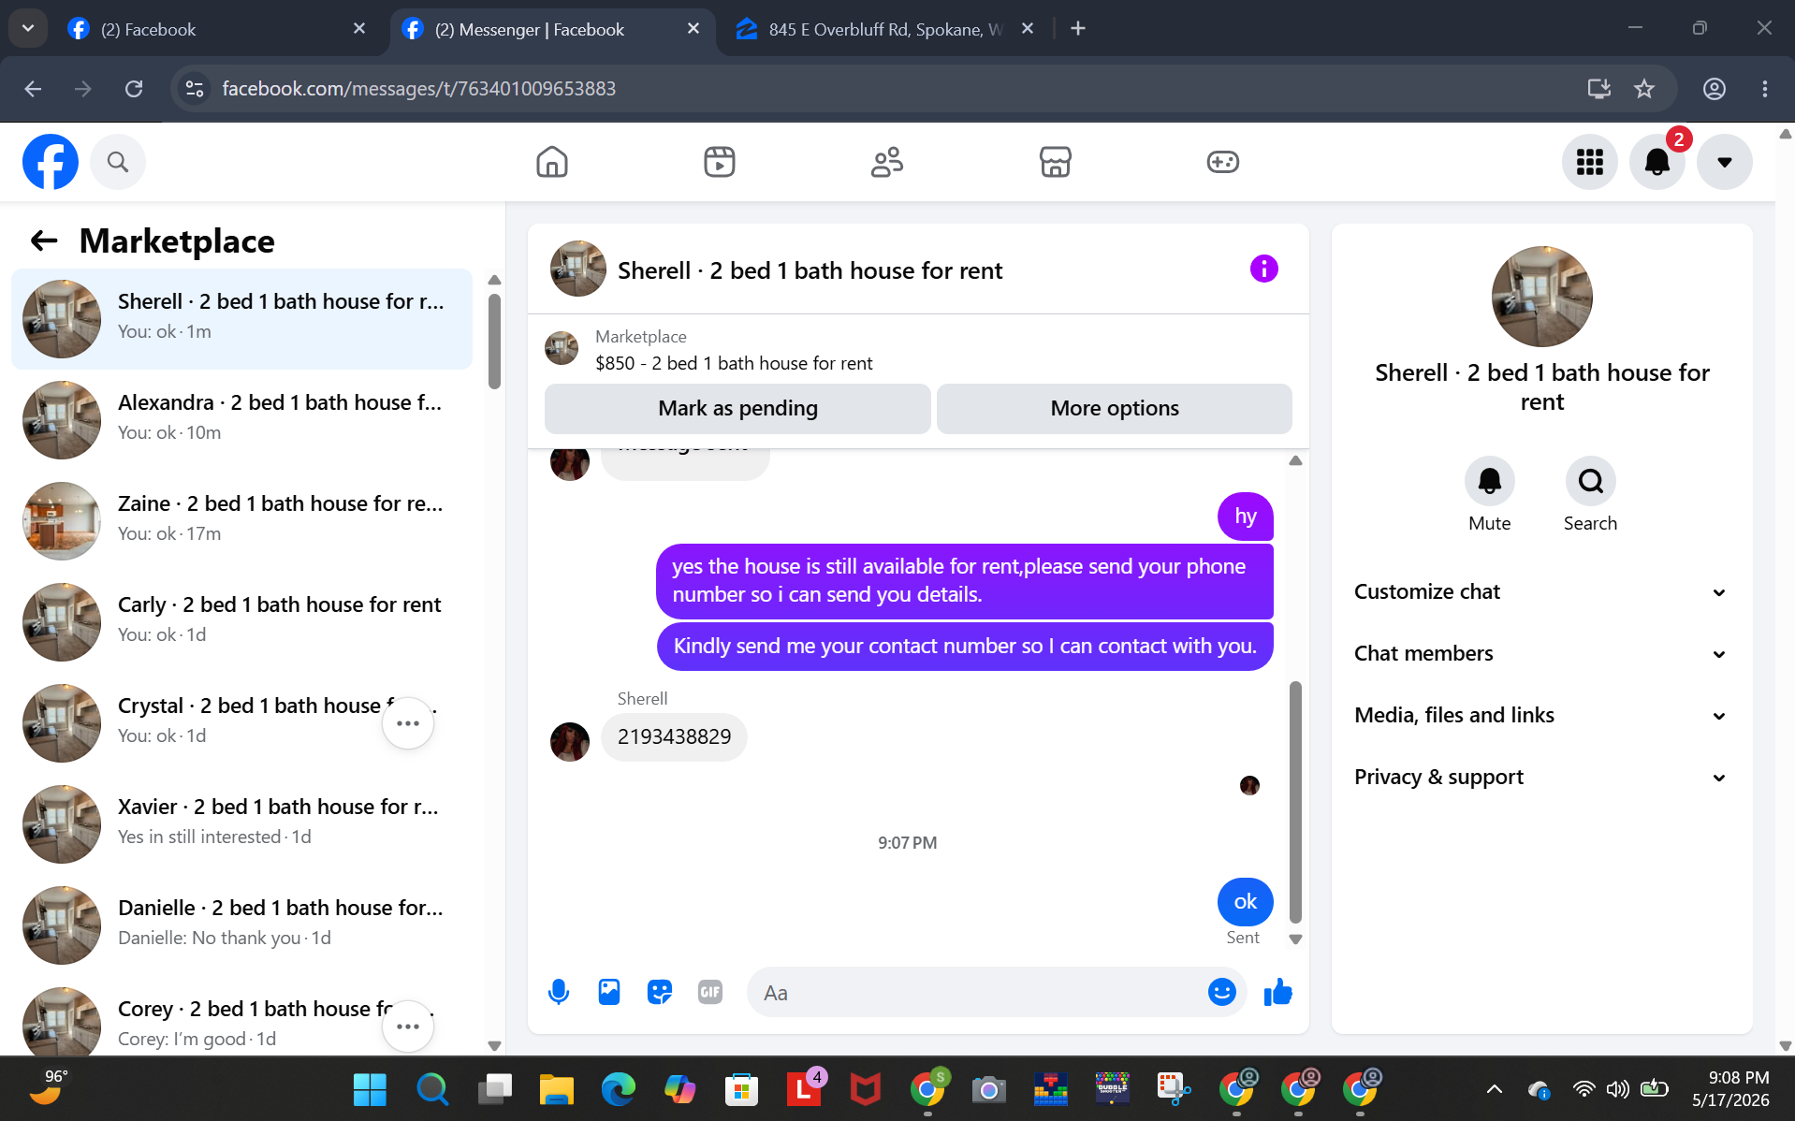Open the Windows Start menu
This screenshot has height=1121, width=1795.
coord(370,1089)
